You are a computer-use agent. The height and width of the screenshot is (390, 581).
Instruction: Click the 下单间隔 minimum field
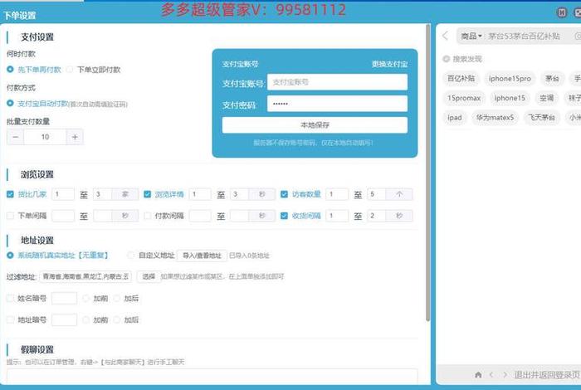(x=63, y=216)
